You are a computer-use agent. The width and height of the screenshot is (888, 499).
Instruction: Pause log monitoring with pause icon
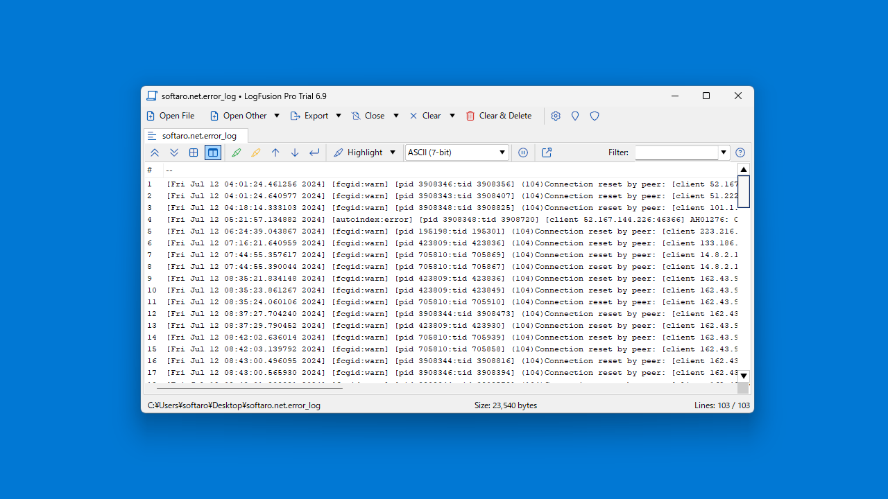coord(523,152)
